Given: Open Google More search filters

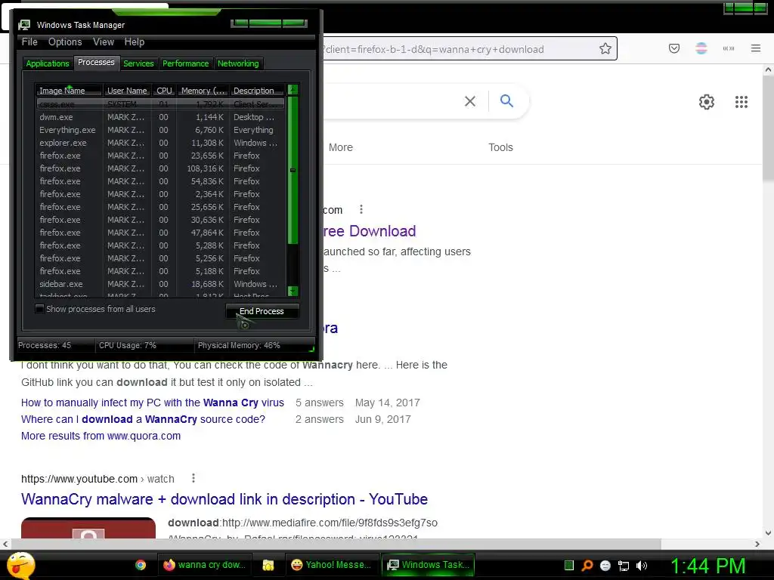Looking at the screenshot, I should 341,147.
